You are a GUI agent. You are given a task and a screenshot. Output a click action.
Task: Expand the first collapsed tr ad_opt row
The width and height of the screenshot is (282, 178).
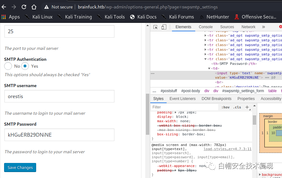tap(206, 35)
